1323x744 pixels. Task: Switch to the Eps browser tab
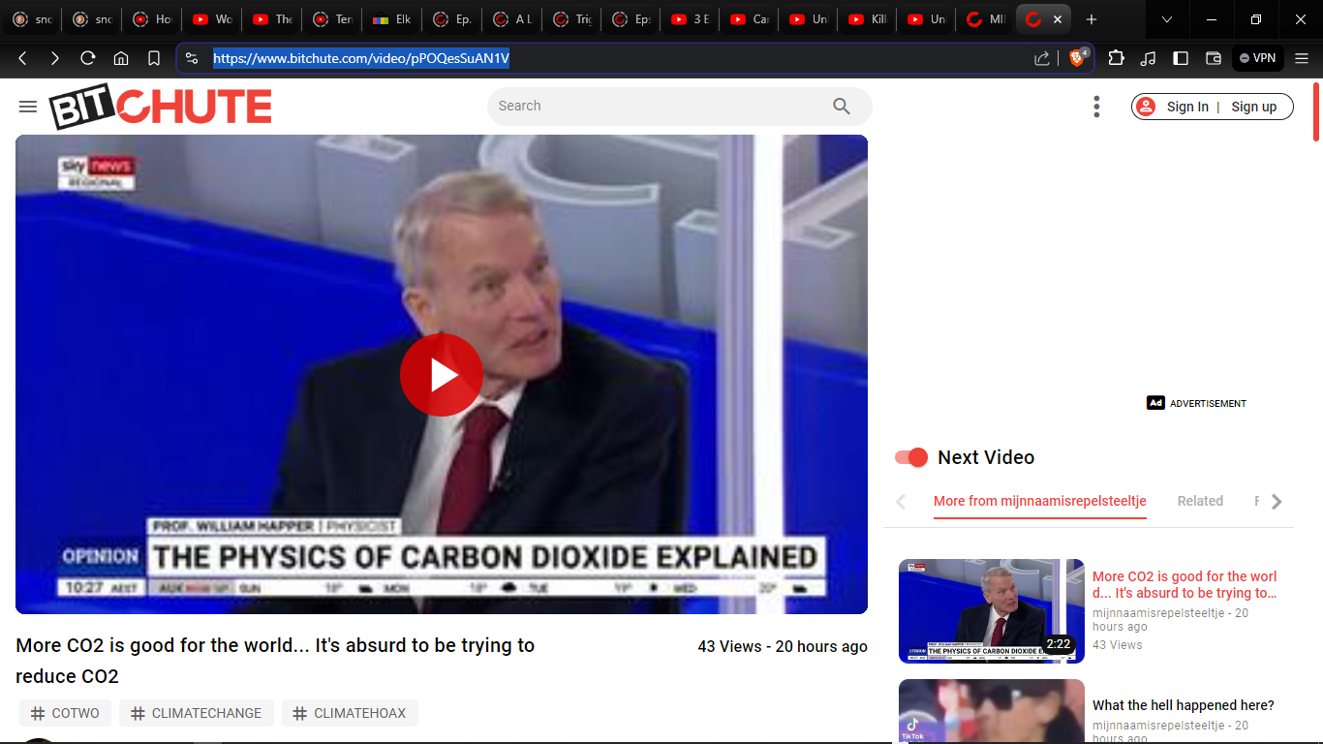point(632,19)
